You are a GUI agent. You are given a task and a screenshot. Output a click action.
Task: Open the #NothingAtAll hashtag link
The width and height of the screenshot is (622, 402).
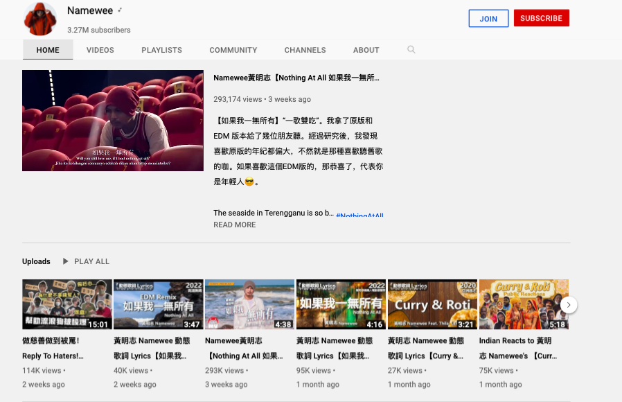click(x=359, y=216)
